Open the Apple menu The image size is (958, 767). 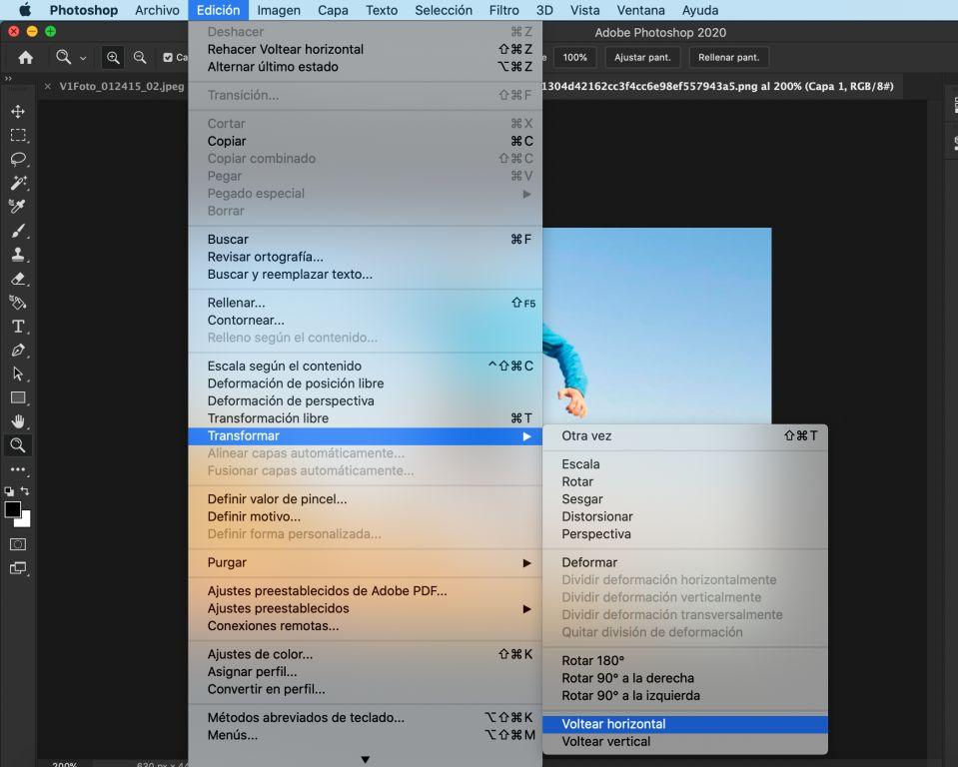[25, 10]
